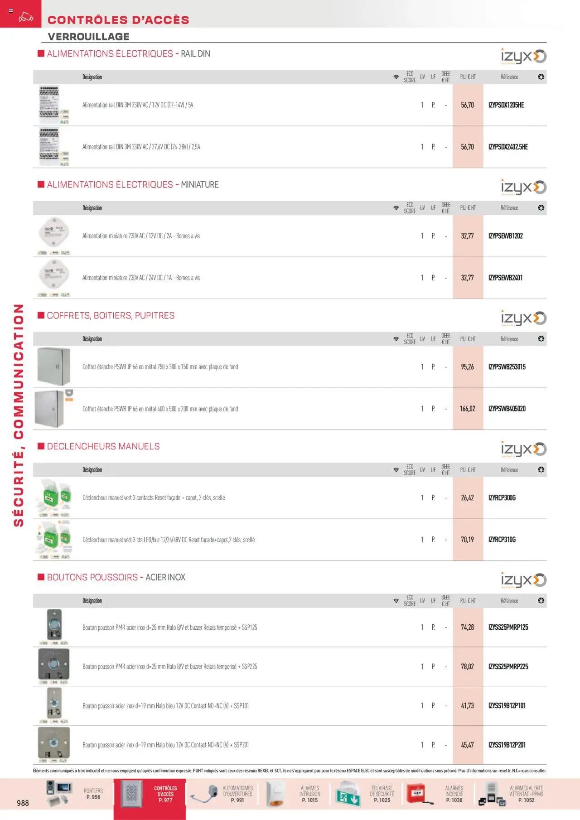Viewport: 580px width, 820px height.
Task: Click the izyx logo beside Coffrets, Boitiers, Pupitres
Action: 523,318
